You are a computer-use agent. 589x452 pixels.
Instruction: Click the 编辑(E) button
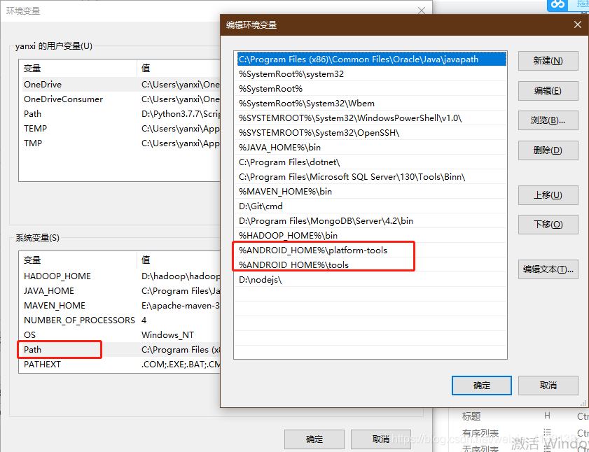pos(548,91)
